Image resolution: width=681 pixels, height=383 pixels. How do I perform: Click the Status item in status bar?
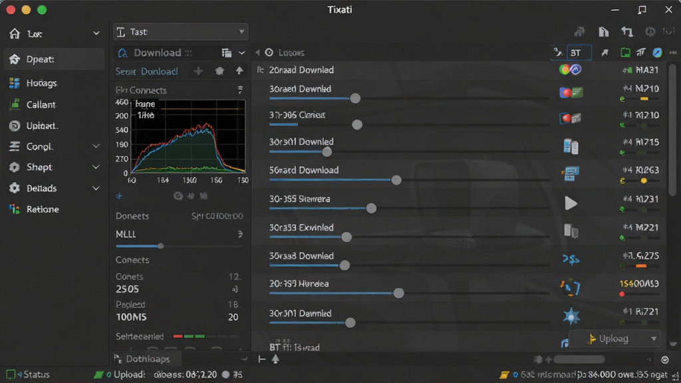pos(28,374)
